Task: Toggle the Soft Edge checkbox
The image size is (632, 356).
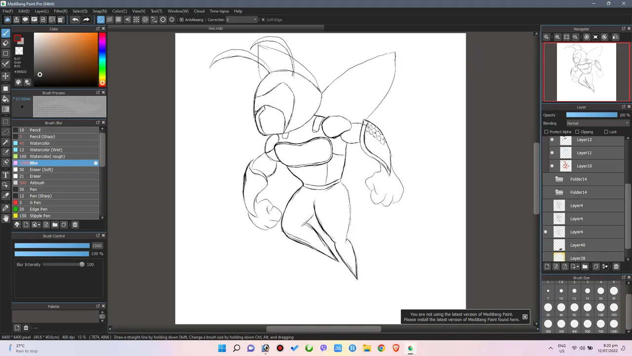Action: click(263, 20)
